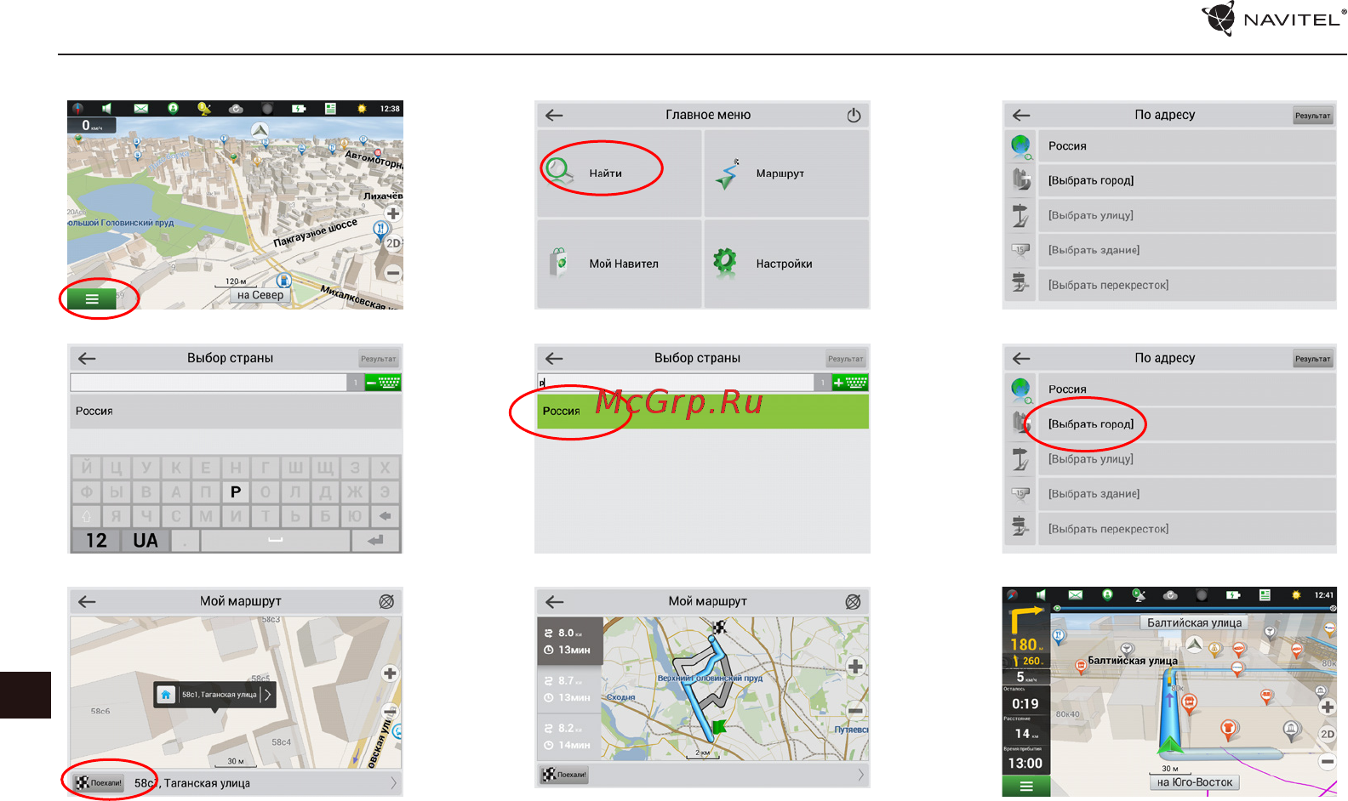Tap the satellite GPS icon on the 12:38 map
The image size is (1348, 801).
coord(204,108)
